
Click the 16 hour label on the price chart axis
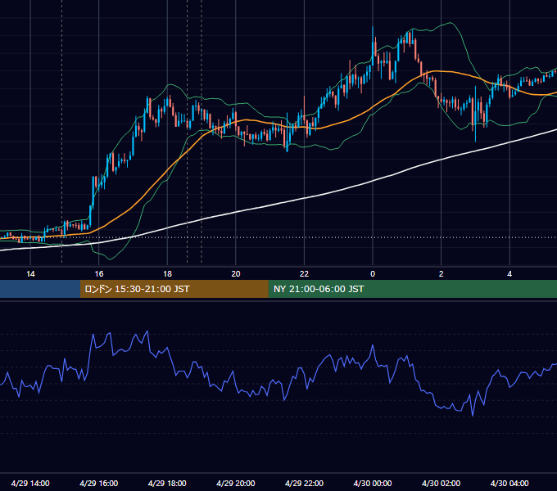[99, 274]
